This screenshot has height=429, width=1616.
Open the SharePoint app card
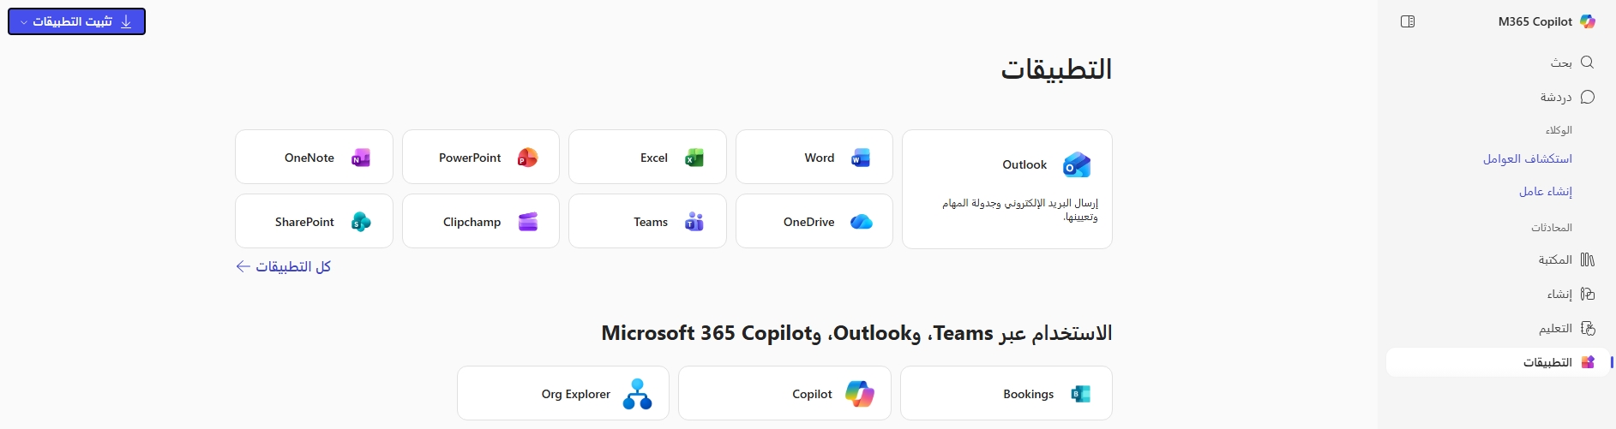[314, 221]
